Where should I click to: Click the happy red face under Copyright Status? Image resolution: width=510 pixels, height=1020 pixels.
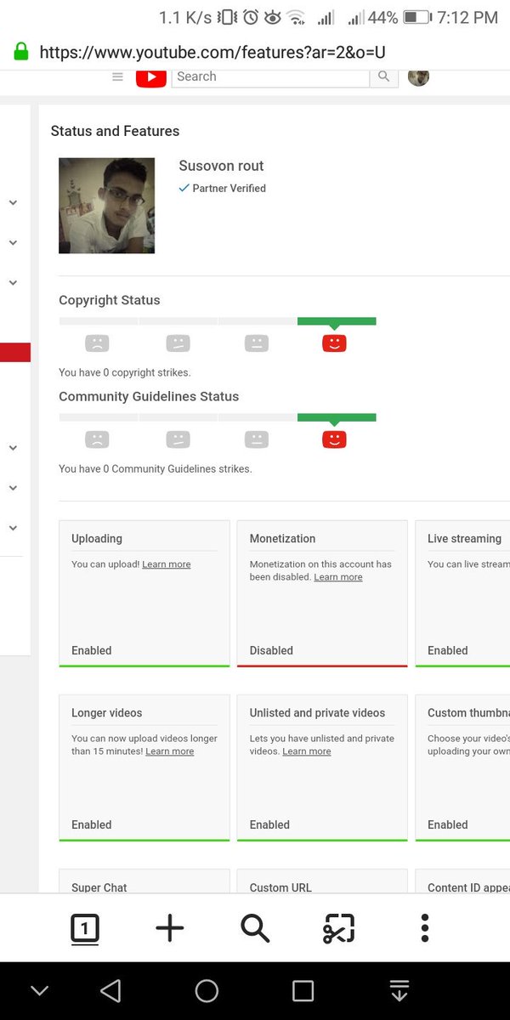point(334,343)
